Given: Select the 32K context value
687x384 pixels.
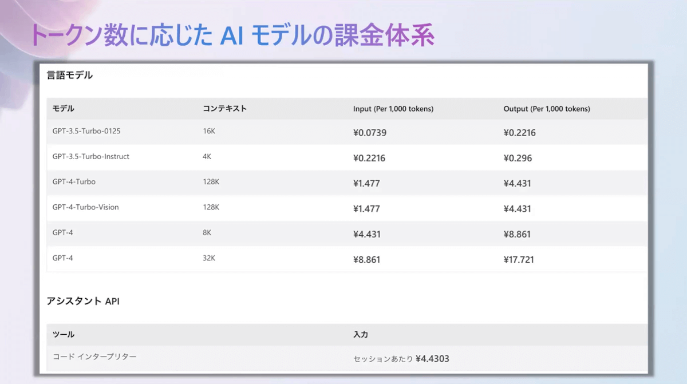Looking at the screenshot, I should [x=209, y=258].
